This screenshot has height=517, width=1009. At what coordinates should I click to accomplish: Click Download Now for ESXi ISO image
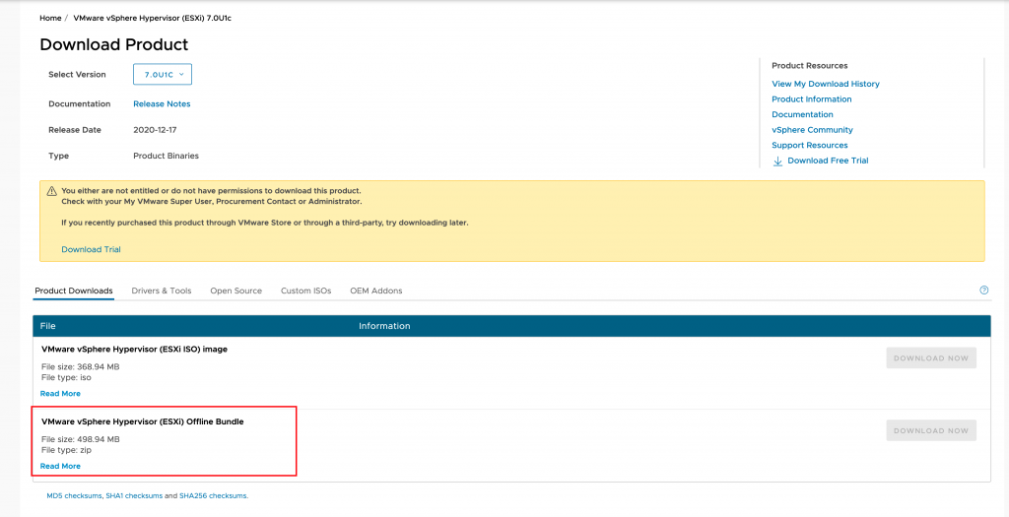[x=931, y=358]
